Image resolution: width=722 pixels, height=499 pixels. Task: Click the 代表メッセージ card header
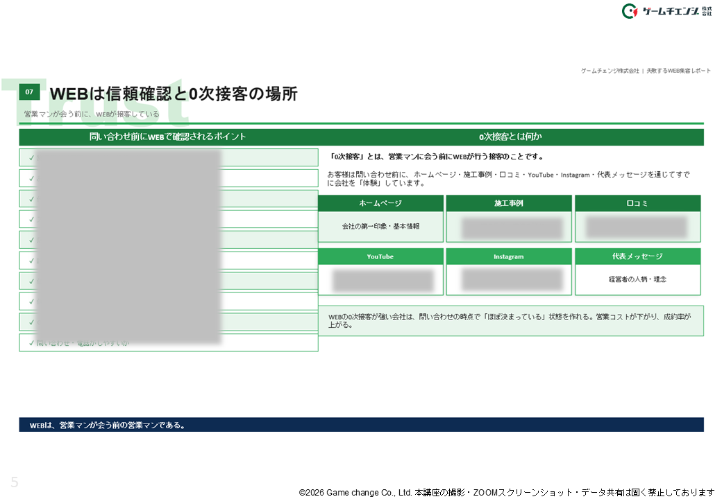[637, 256]
